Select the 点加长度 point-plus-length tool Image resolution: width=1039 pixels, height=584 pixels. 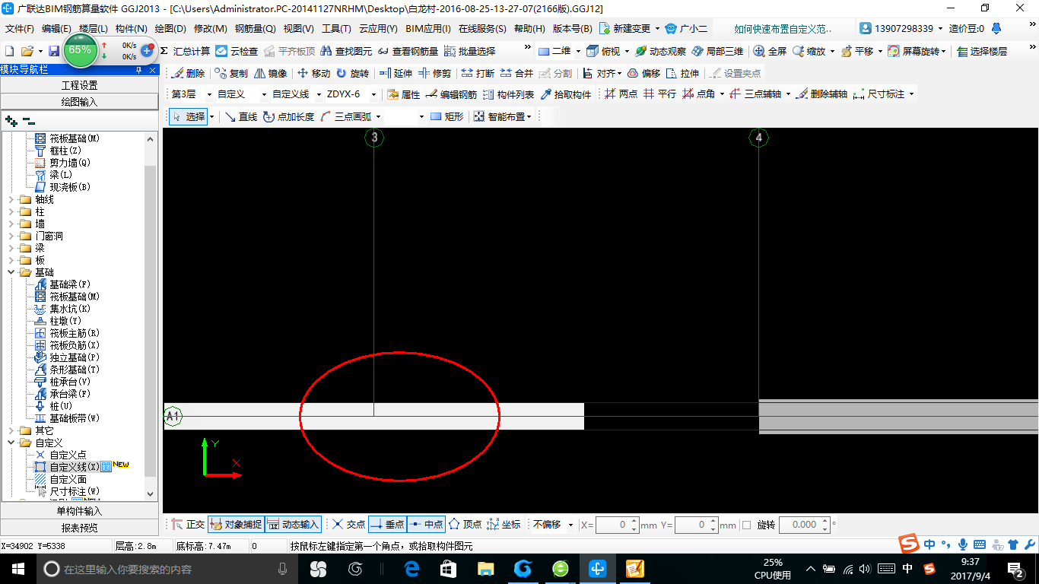click(288, 117)
